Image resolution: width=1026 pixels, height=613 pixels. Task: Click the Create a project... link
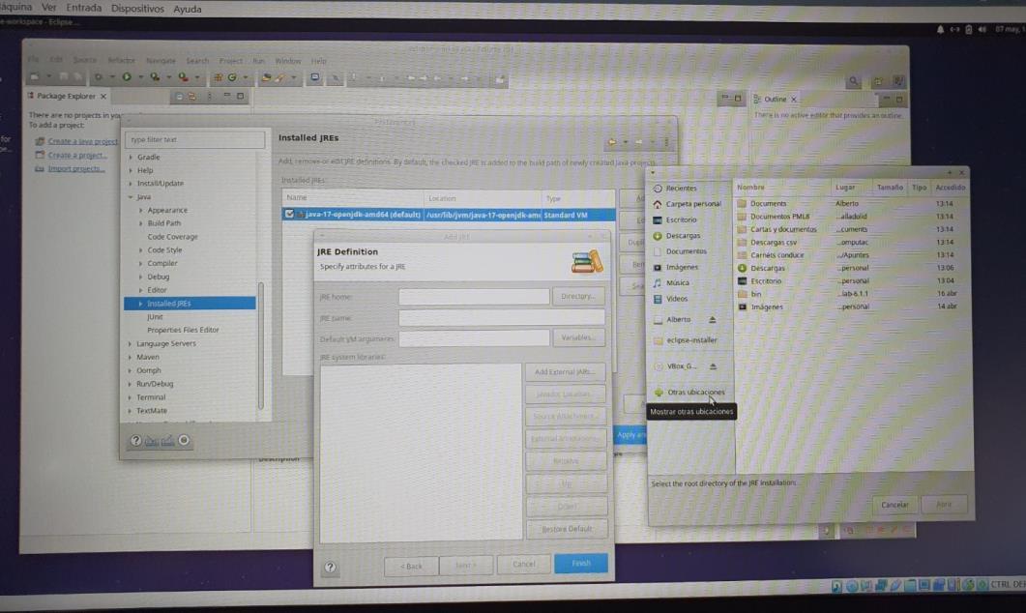pos(77,155)
